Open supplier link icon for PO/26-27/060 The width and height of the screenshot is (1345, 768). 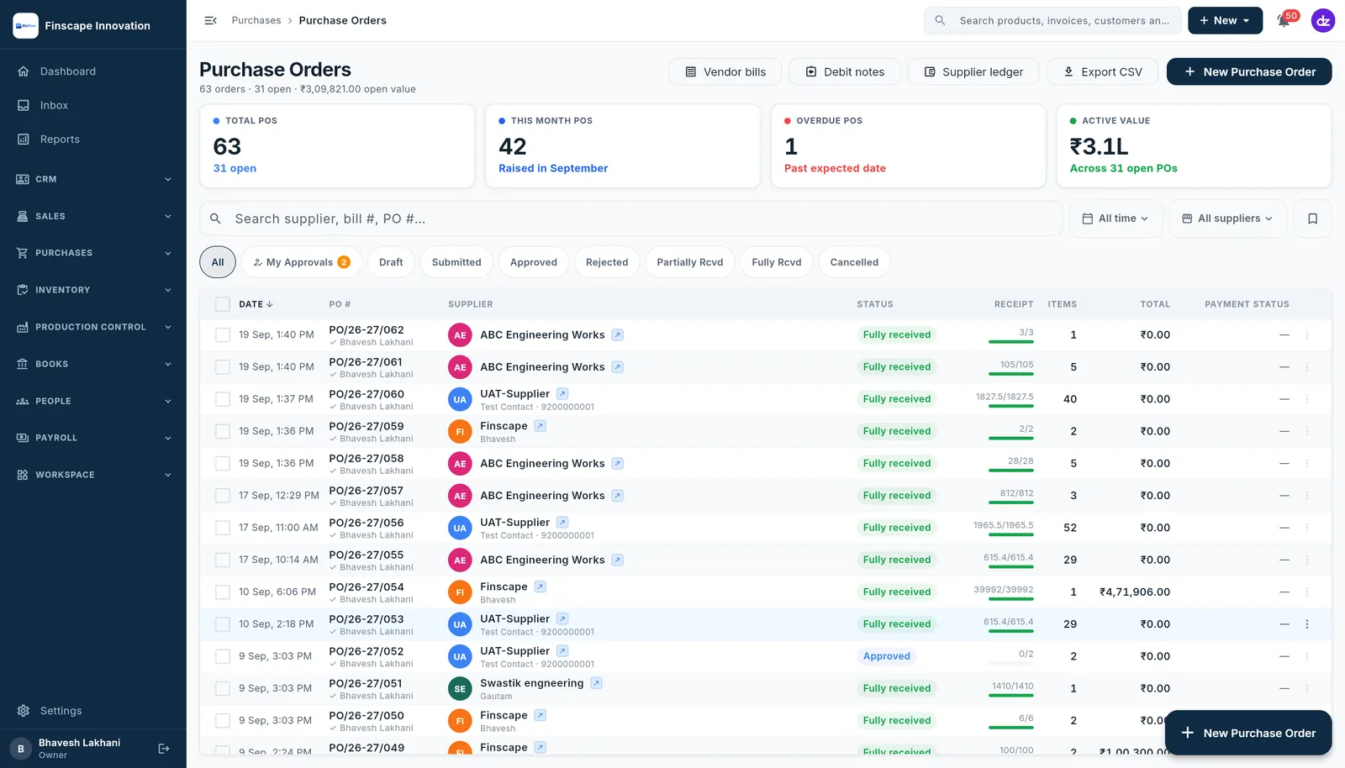tap(562, 393)
